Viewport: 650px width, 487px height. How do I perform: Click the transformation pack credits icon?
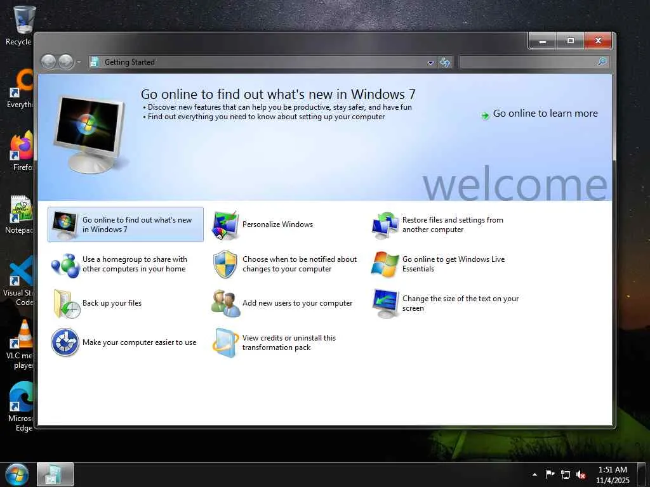click(x=225, y=342)
